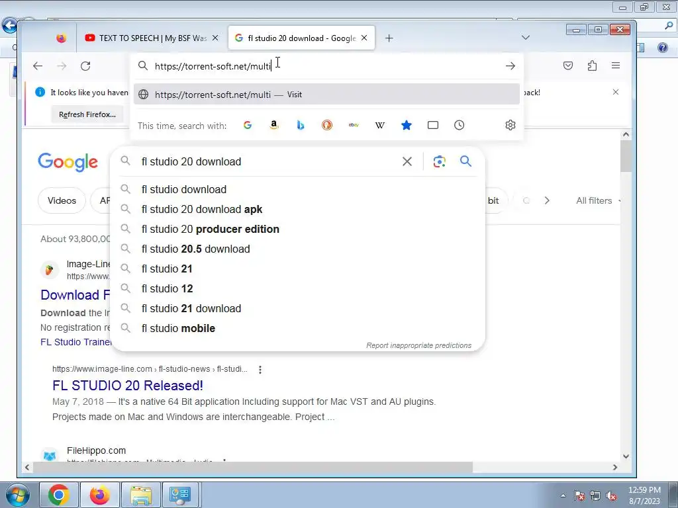Click the horizontal scrollbar thumb
The image size is (678, 508).
(253, 467)
